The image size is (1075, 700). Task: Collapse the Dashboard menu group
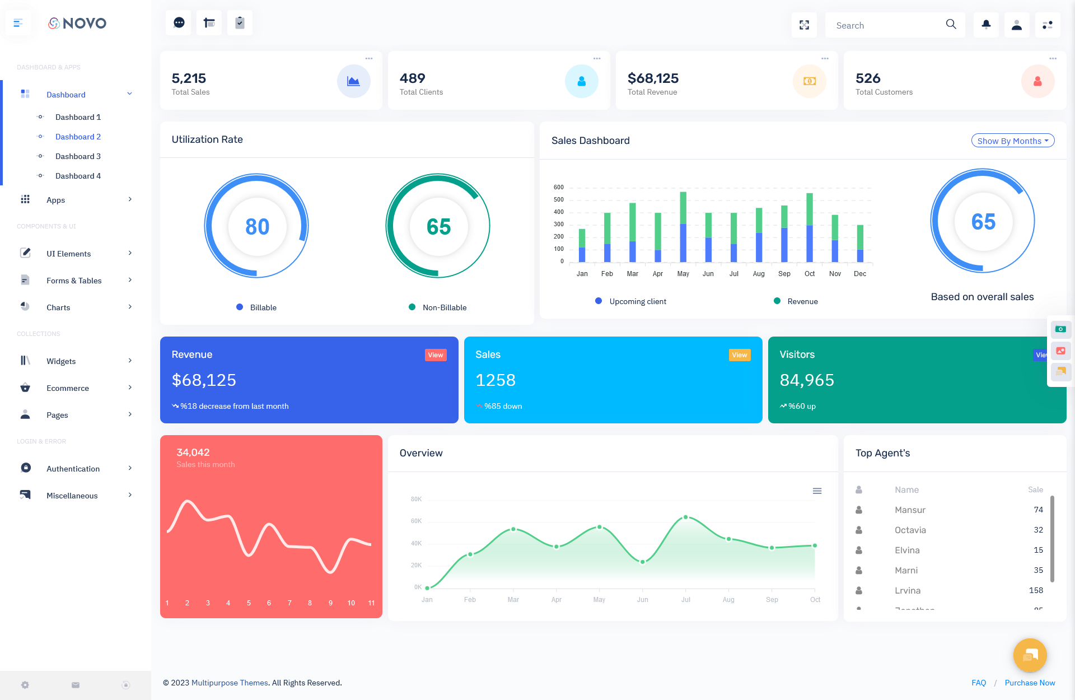click(x=66, y=94)
